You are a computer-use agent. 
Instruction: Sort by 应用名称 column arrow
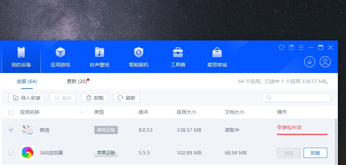pos(81,112)
